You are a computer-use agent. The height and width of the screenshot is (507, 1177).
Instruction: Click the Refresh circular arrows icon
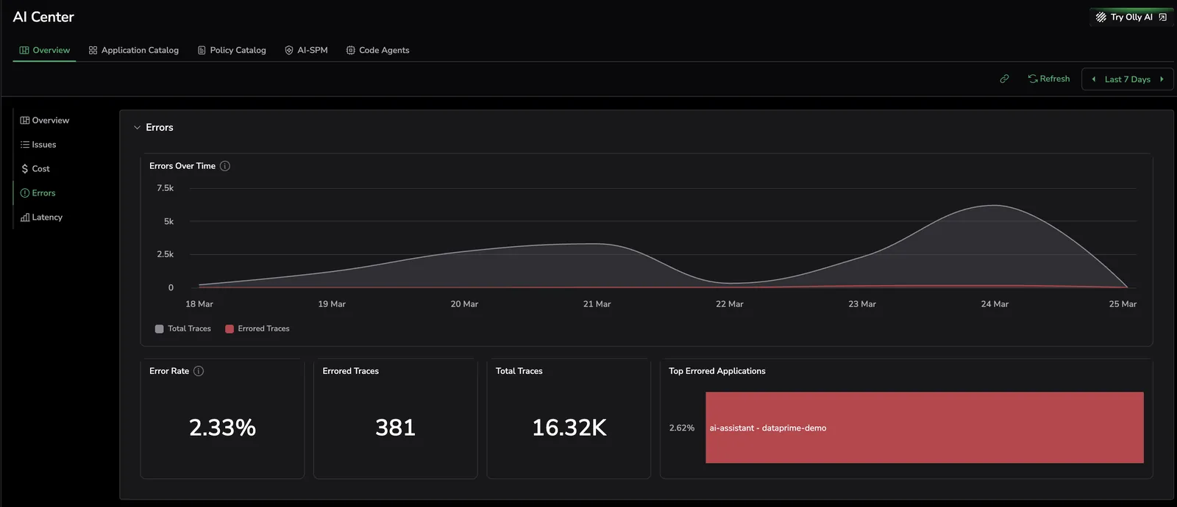coord(1033,79)
